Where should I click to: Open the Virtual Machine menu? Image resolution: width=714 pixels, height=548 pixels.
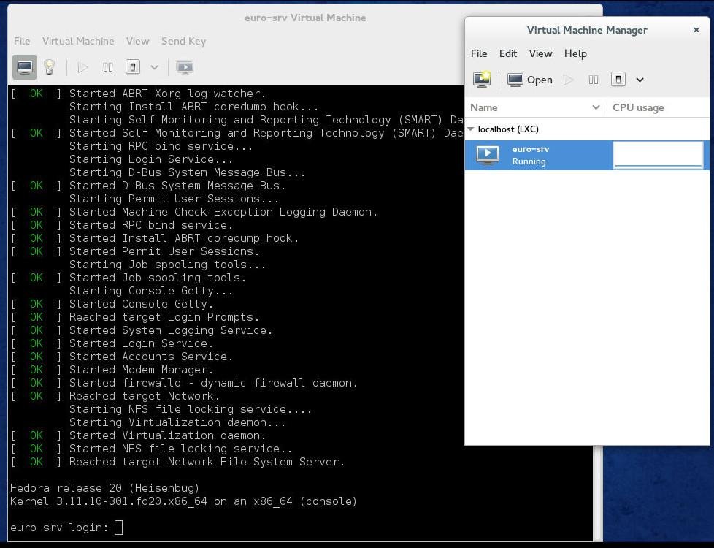point(78,41)
